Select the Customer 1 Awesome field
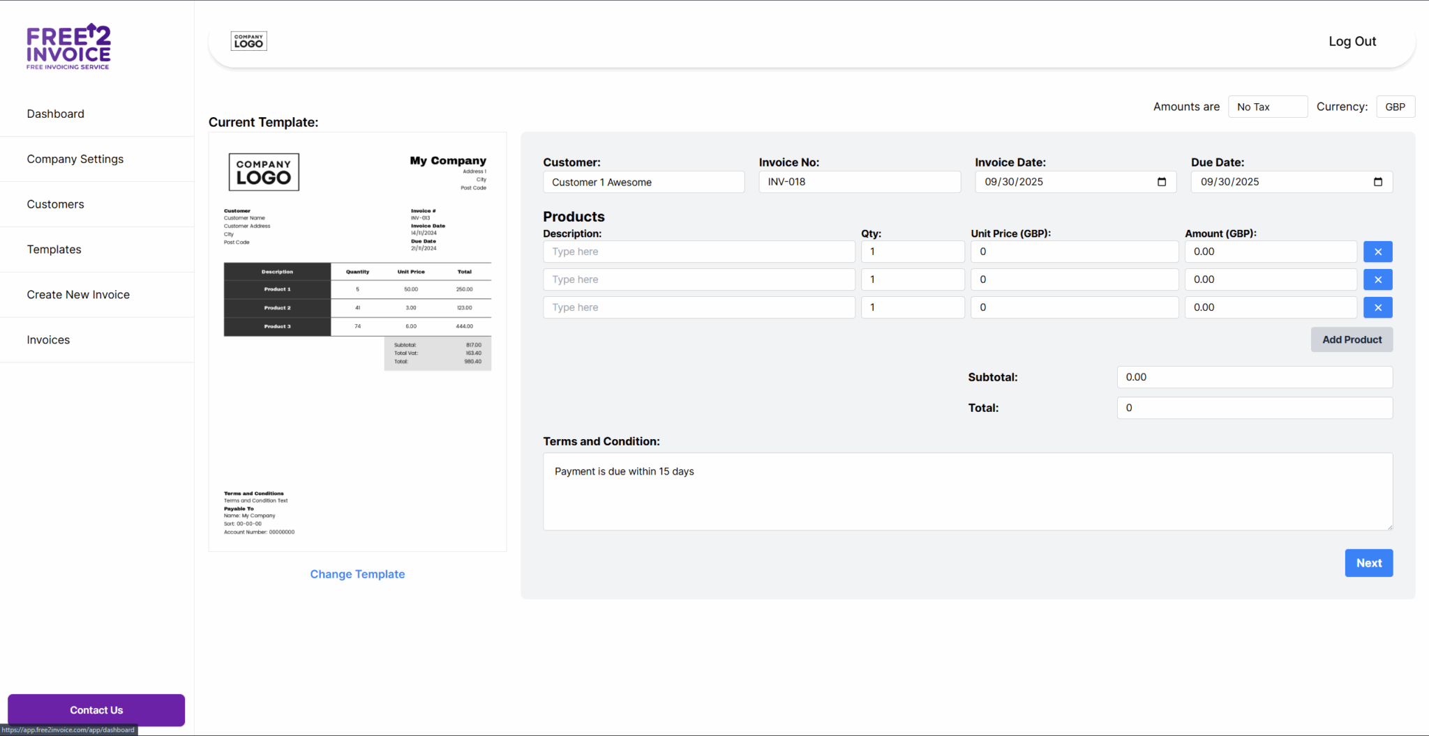 point(643,181)
